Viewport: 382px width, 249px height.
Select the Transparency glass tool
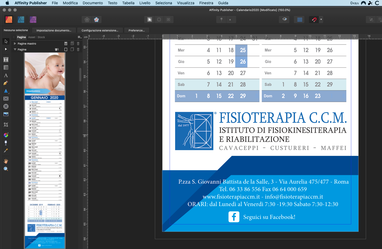click(x=6, y=143)
